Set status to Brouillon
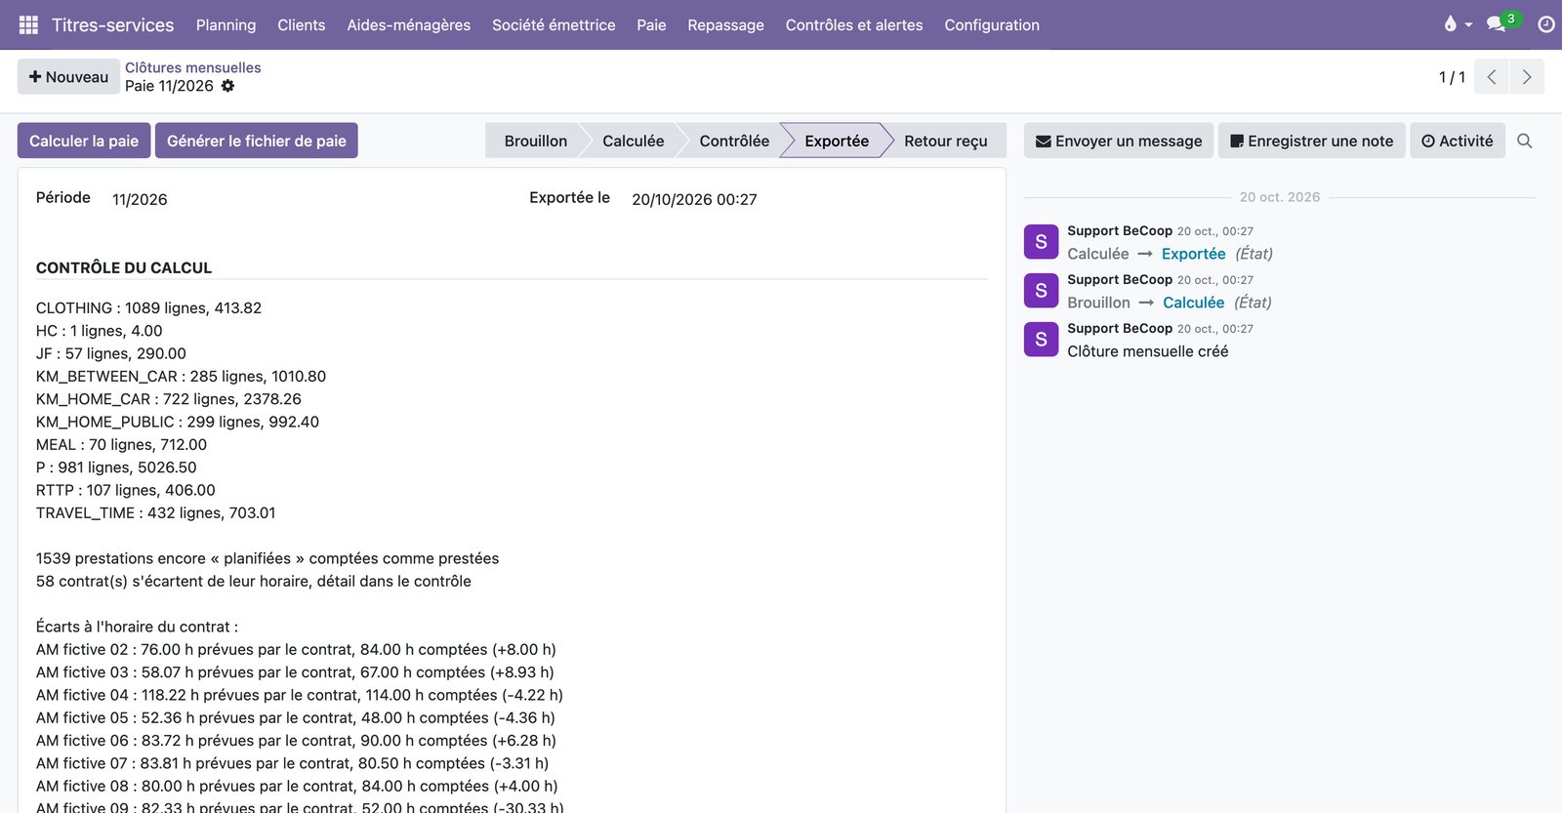The height and width of the screenshot is (813, 1562). click(x=535, y=141)
